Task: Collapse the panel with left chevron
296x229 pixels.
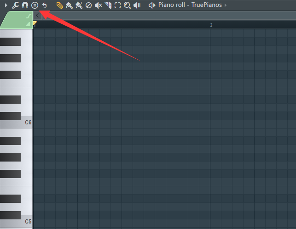Action: point(37,16)
